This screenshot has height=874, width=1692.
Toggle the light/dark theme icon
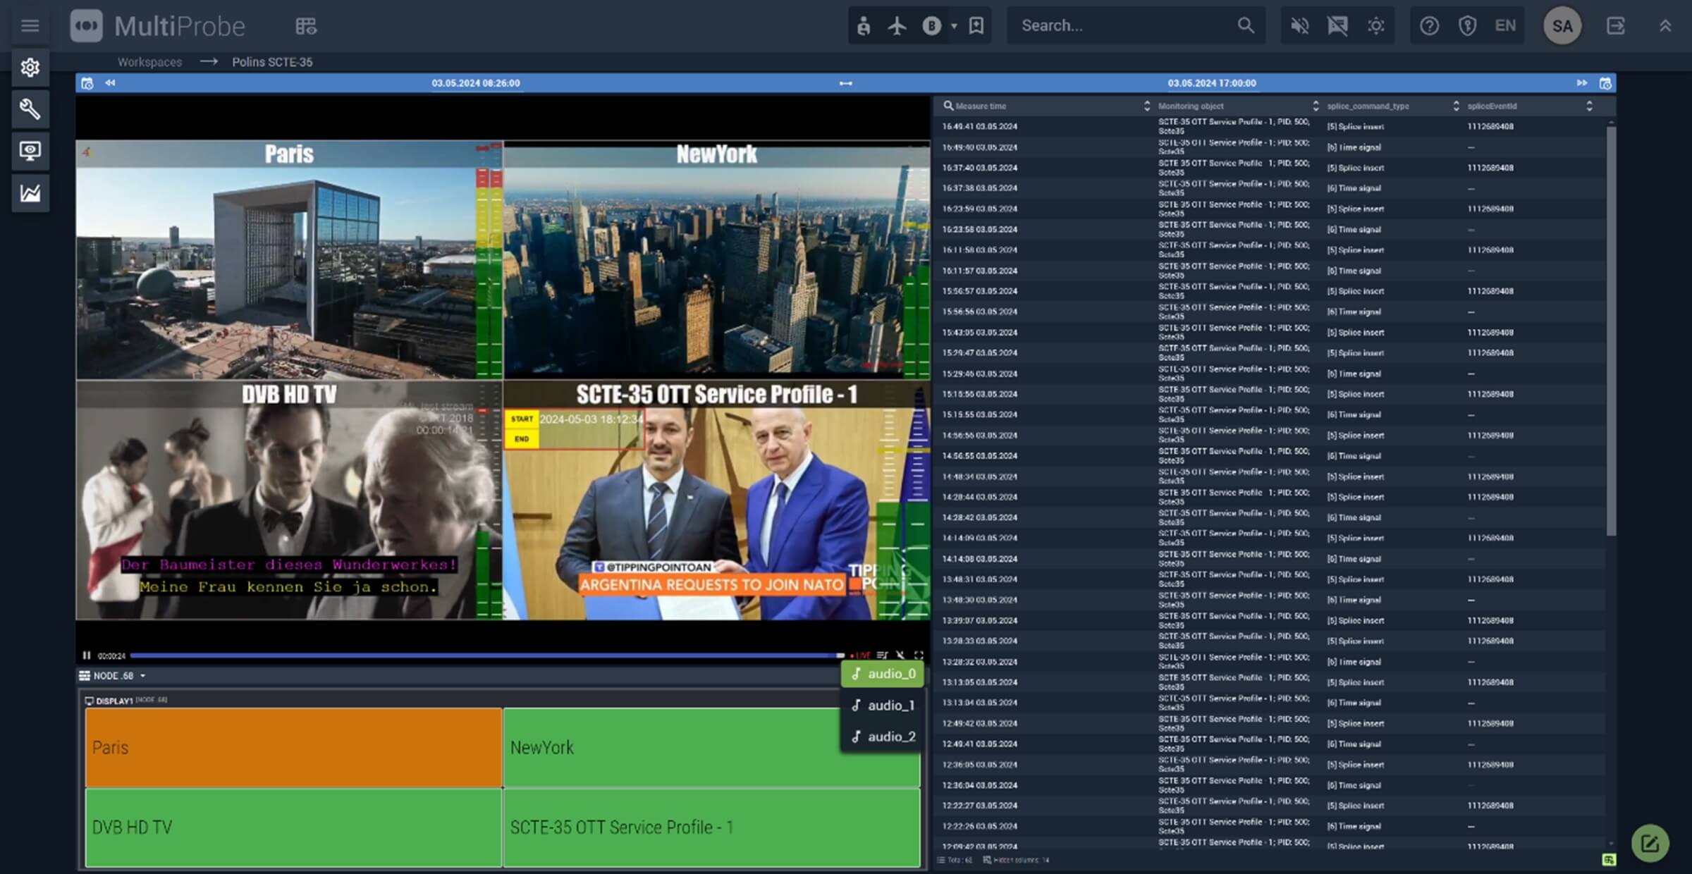1375,26
